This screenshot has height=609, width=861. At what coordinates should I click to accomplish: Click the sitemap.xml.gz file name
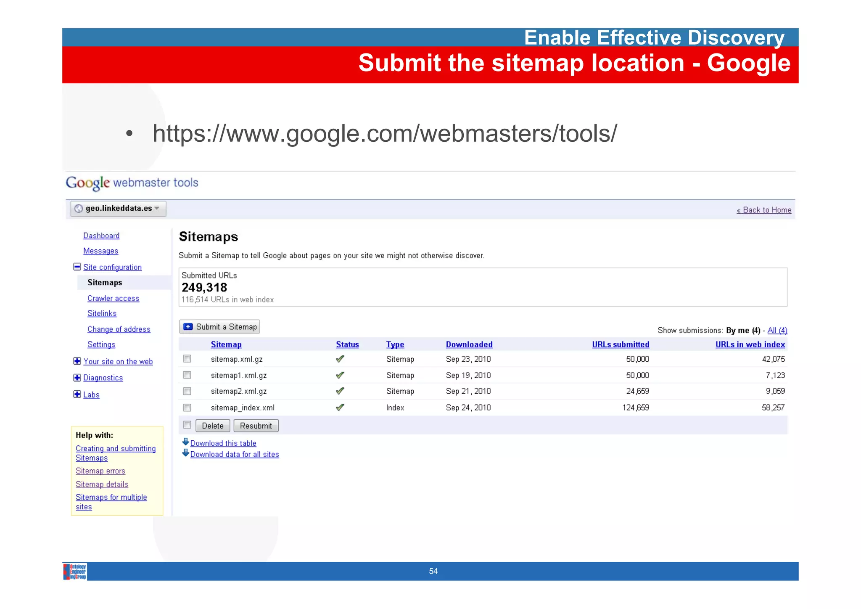click(237, 359)
